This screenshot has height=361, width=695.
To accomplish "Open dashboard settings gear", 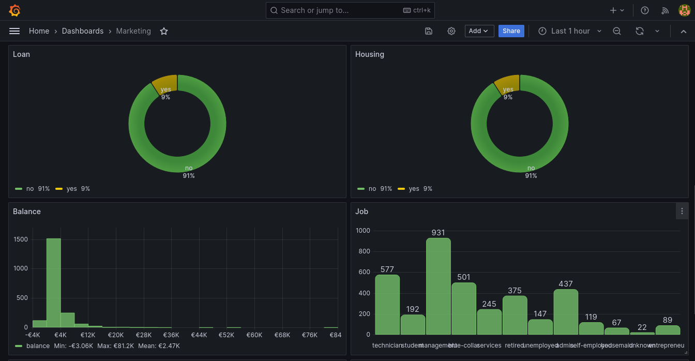I will [451, 31].
